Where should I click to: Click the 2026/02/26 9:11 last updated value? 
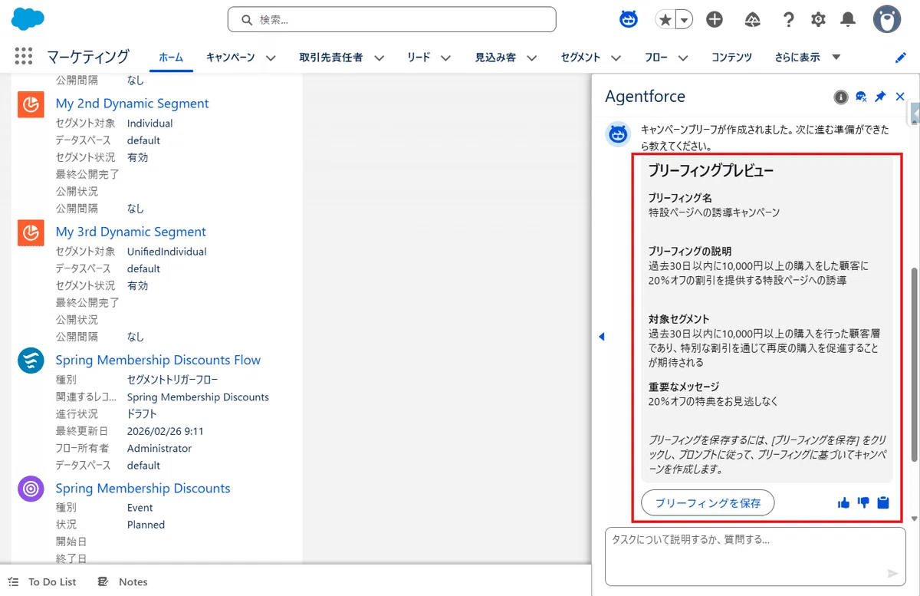click(166, 431)
